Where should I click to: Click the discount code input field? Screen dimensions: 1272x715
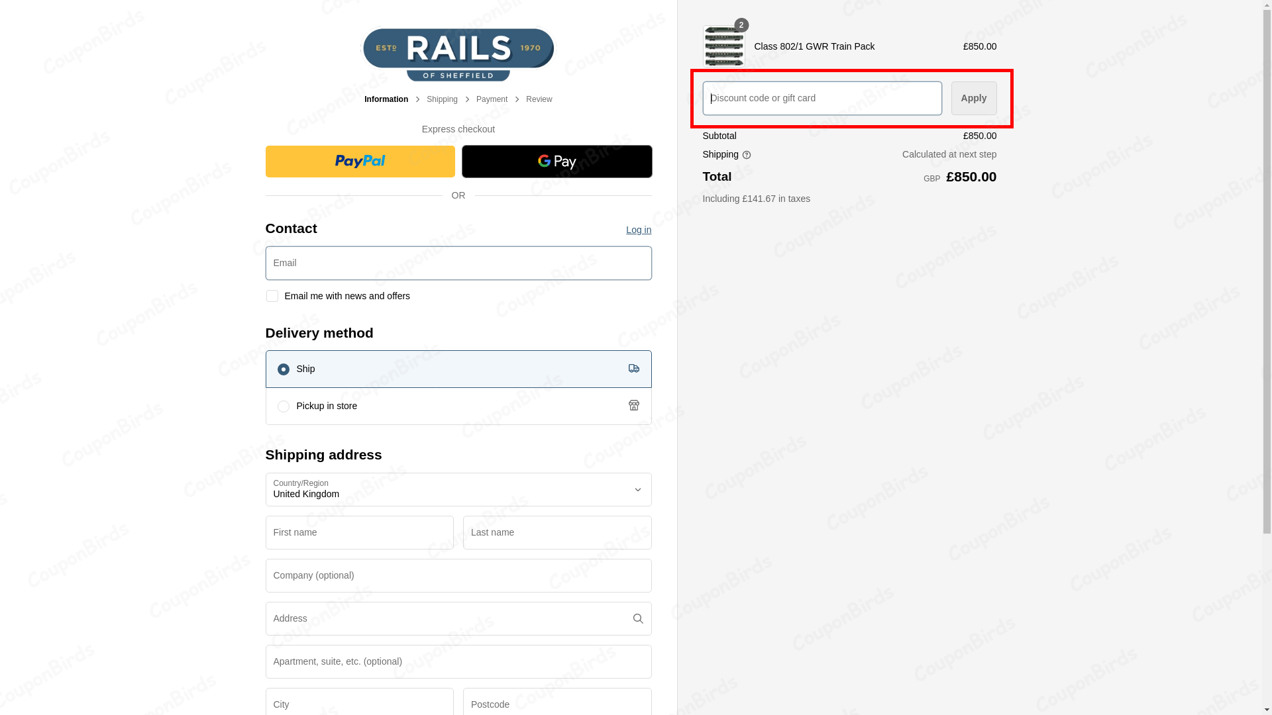coord(821,98)
